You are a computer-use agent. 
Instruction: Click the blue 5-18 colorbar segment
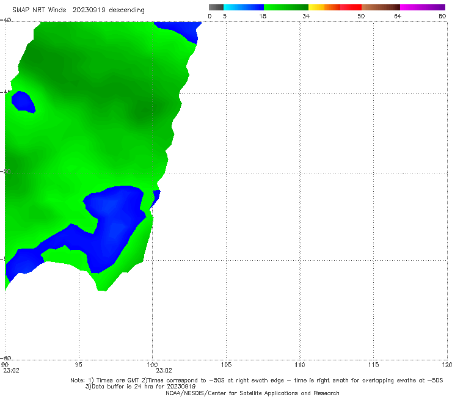244,7
